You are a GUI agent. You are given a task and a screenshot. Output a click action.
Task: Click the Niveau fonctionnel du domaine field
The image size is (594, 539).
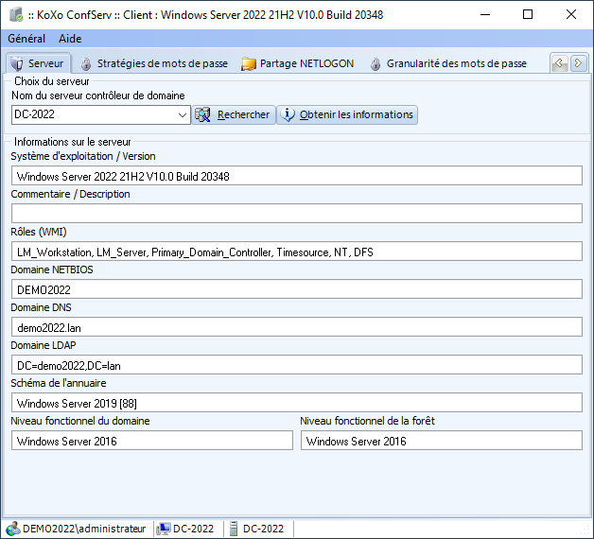[x=152, y=441]
